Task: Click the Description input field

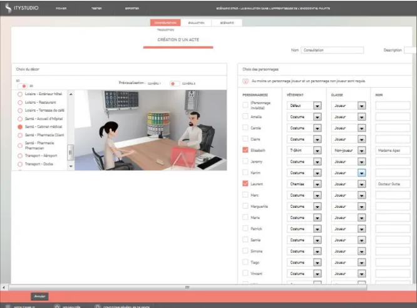Action: (410, 50)
